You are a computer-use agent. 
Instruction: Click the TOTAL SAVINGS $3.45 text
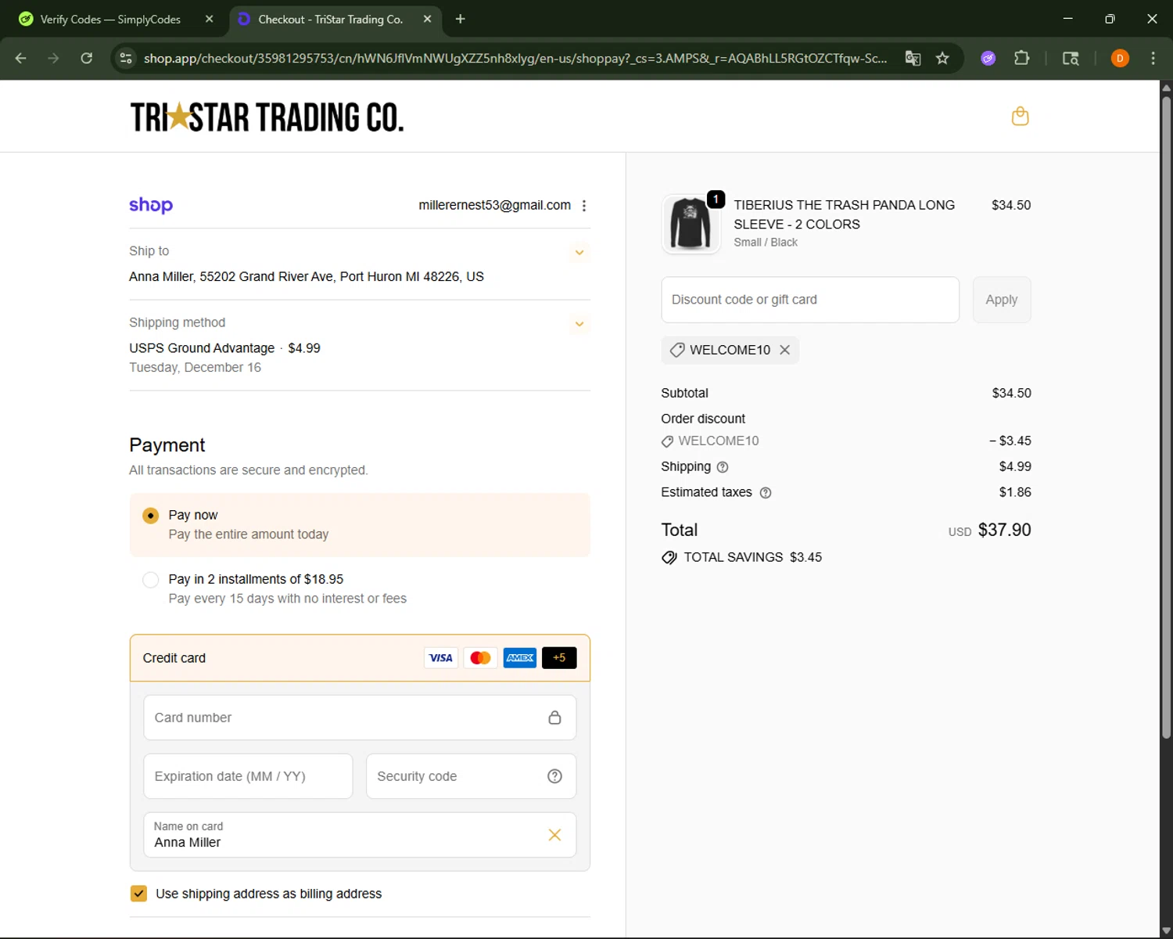pos(752,557)
